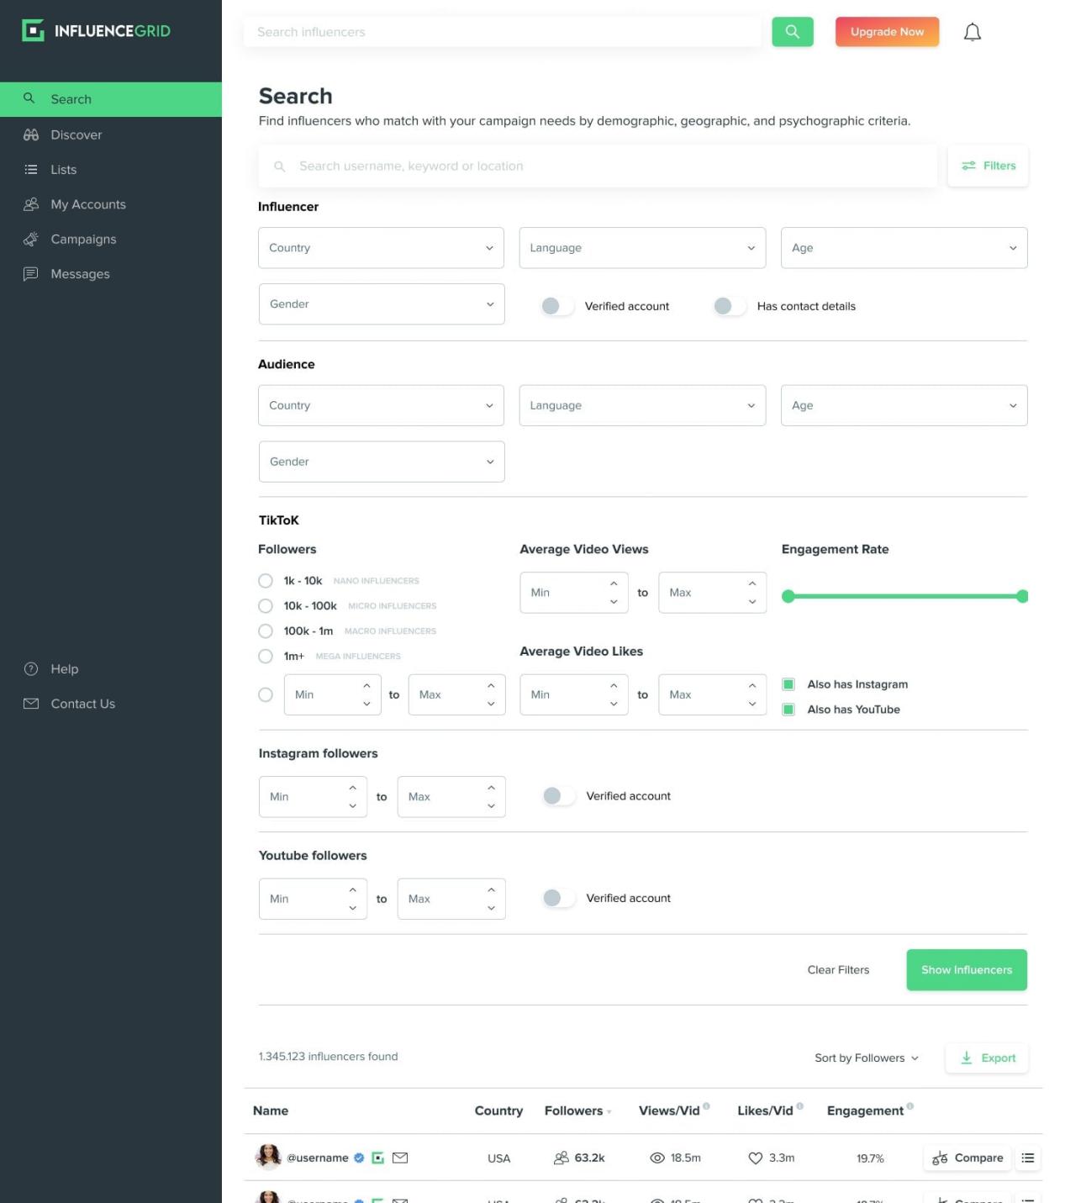The image size is (1065, 1203).
Task: Click the list menu icon beside Compare
Action: point(1027,1158)
